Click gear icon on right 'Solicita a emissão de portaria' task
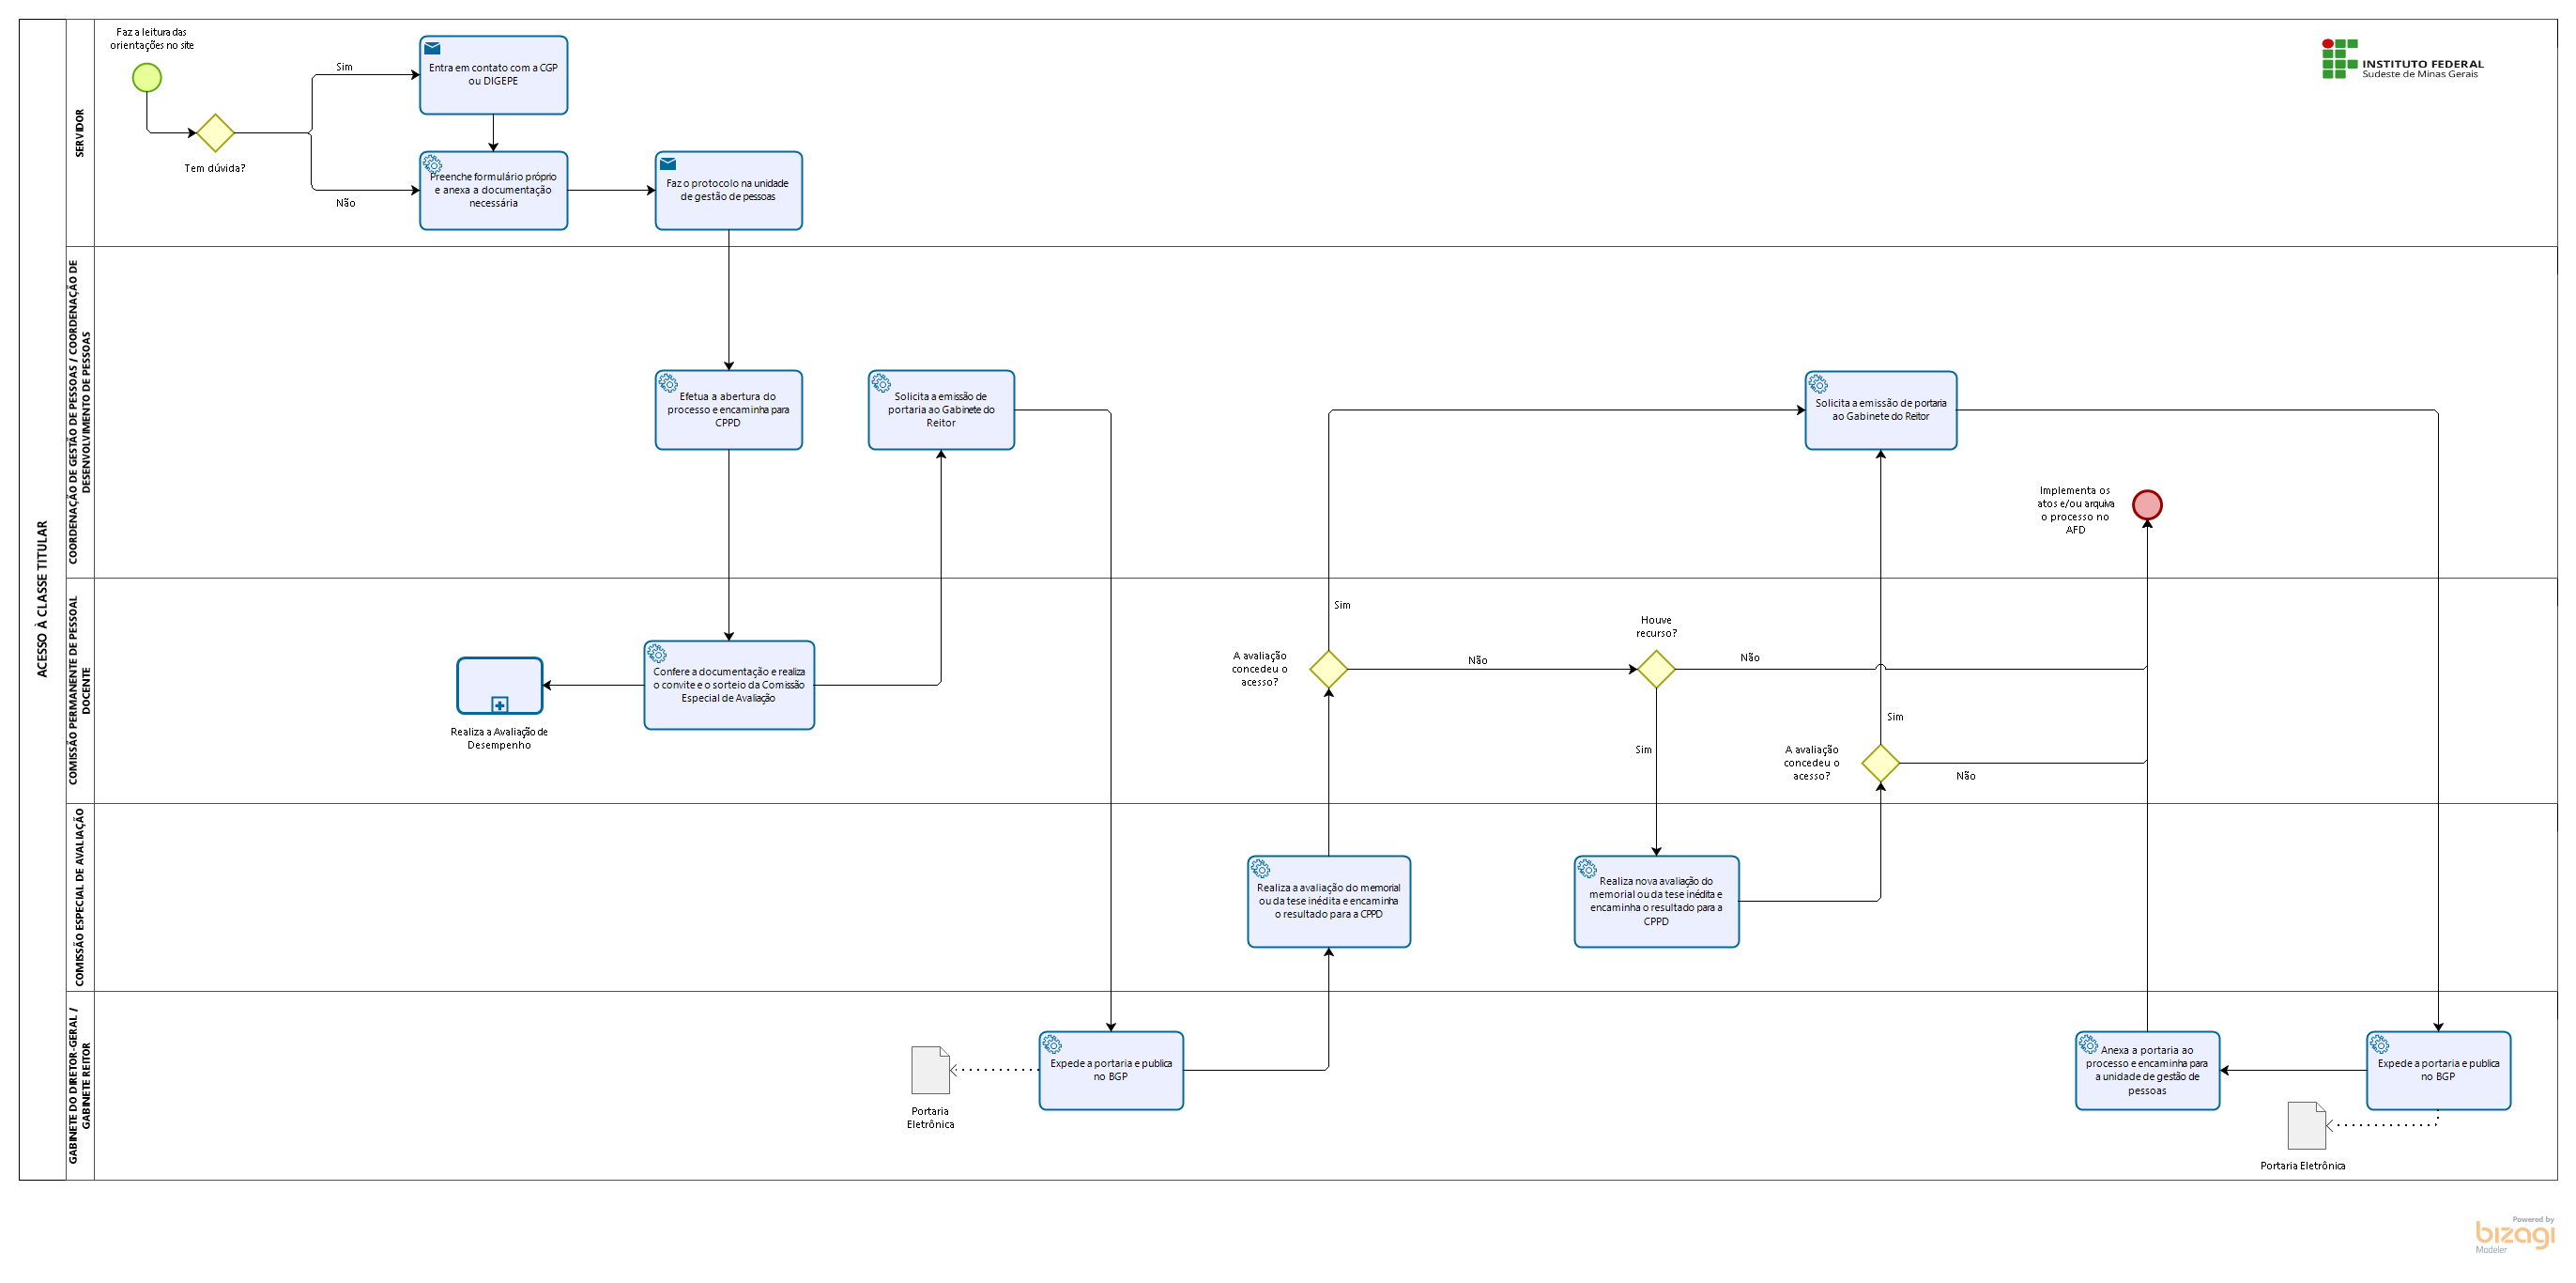 [1818, 383]
